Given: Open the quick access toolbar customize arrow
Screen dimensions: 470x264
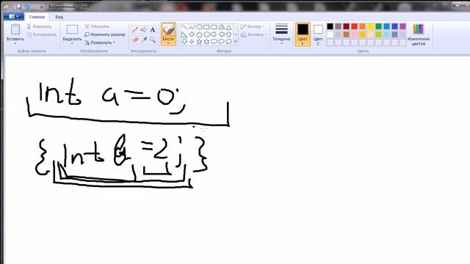Looking at the screenshot, I should tap(42, 7).
